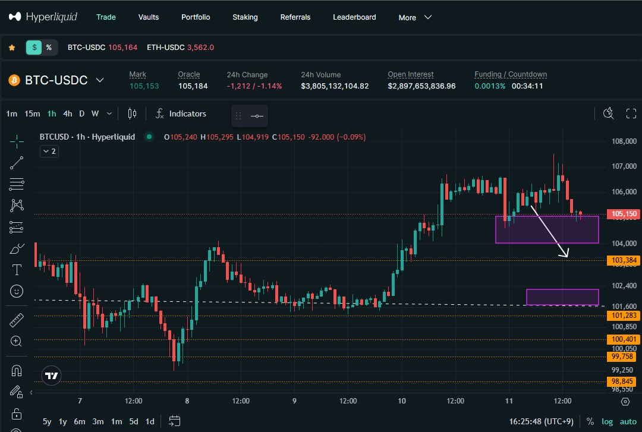Viewport: 642px width, 432px height.
Task: Click the Bitcoin coin icon
Action: coord(14,80)
